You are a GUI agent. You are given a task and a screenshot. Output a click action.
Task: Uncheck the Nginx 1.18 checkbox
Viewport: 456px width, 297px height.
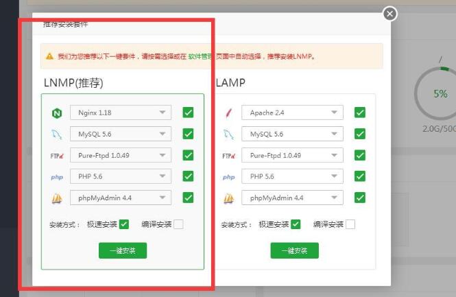tap(188, 112)
